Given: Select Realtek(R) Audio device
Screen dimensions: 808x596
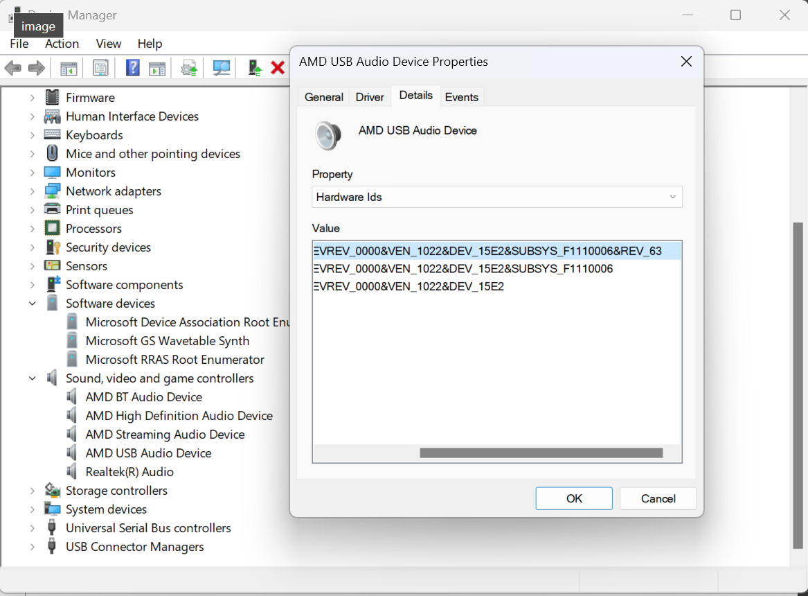Looking at the screenshot, I should [129, 472].
